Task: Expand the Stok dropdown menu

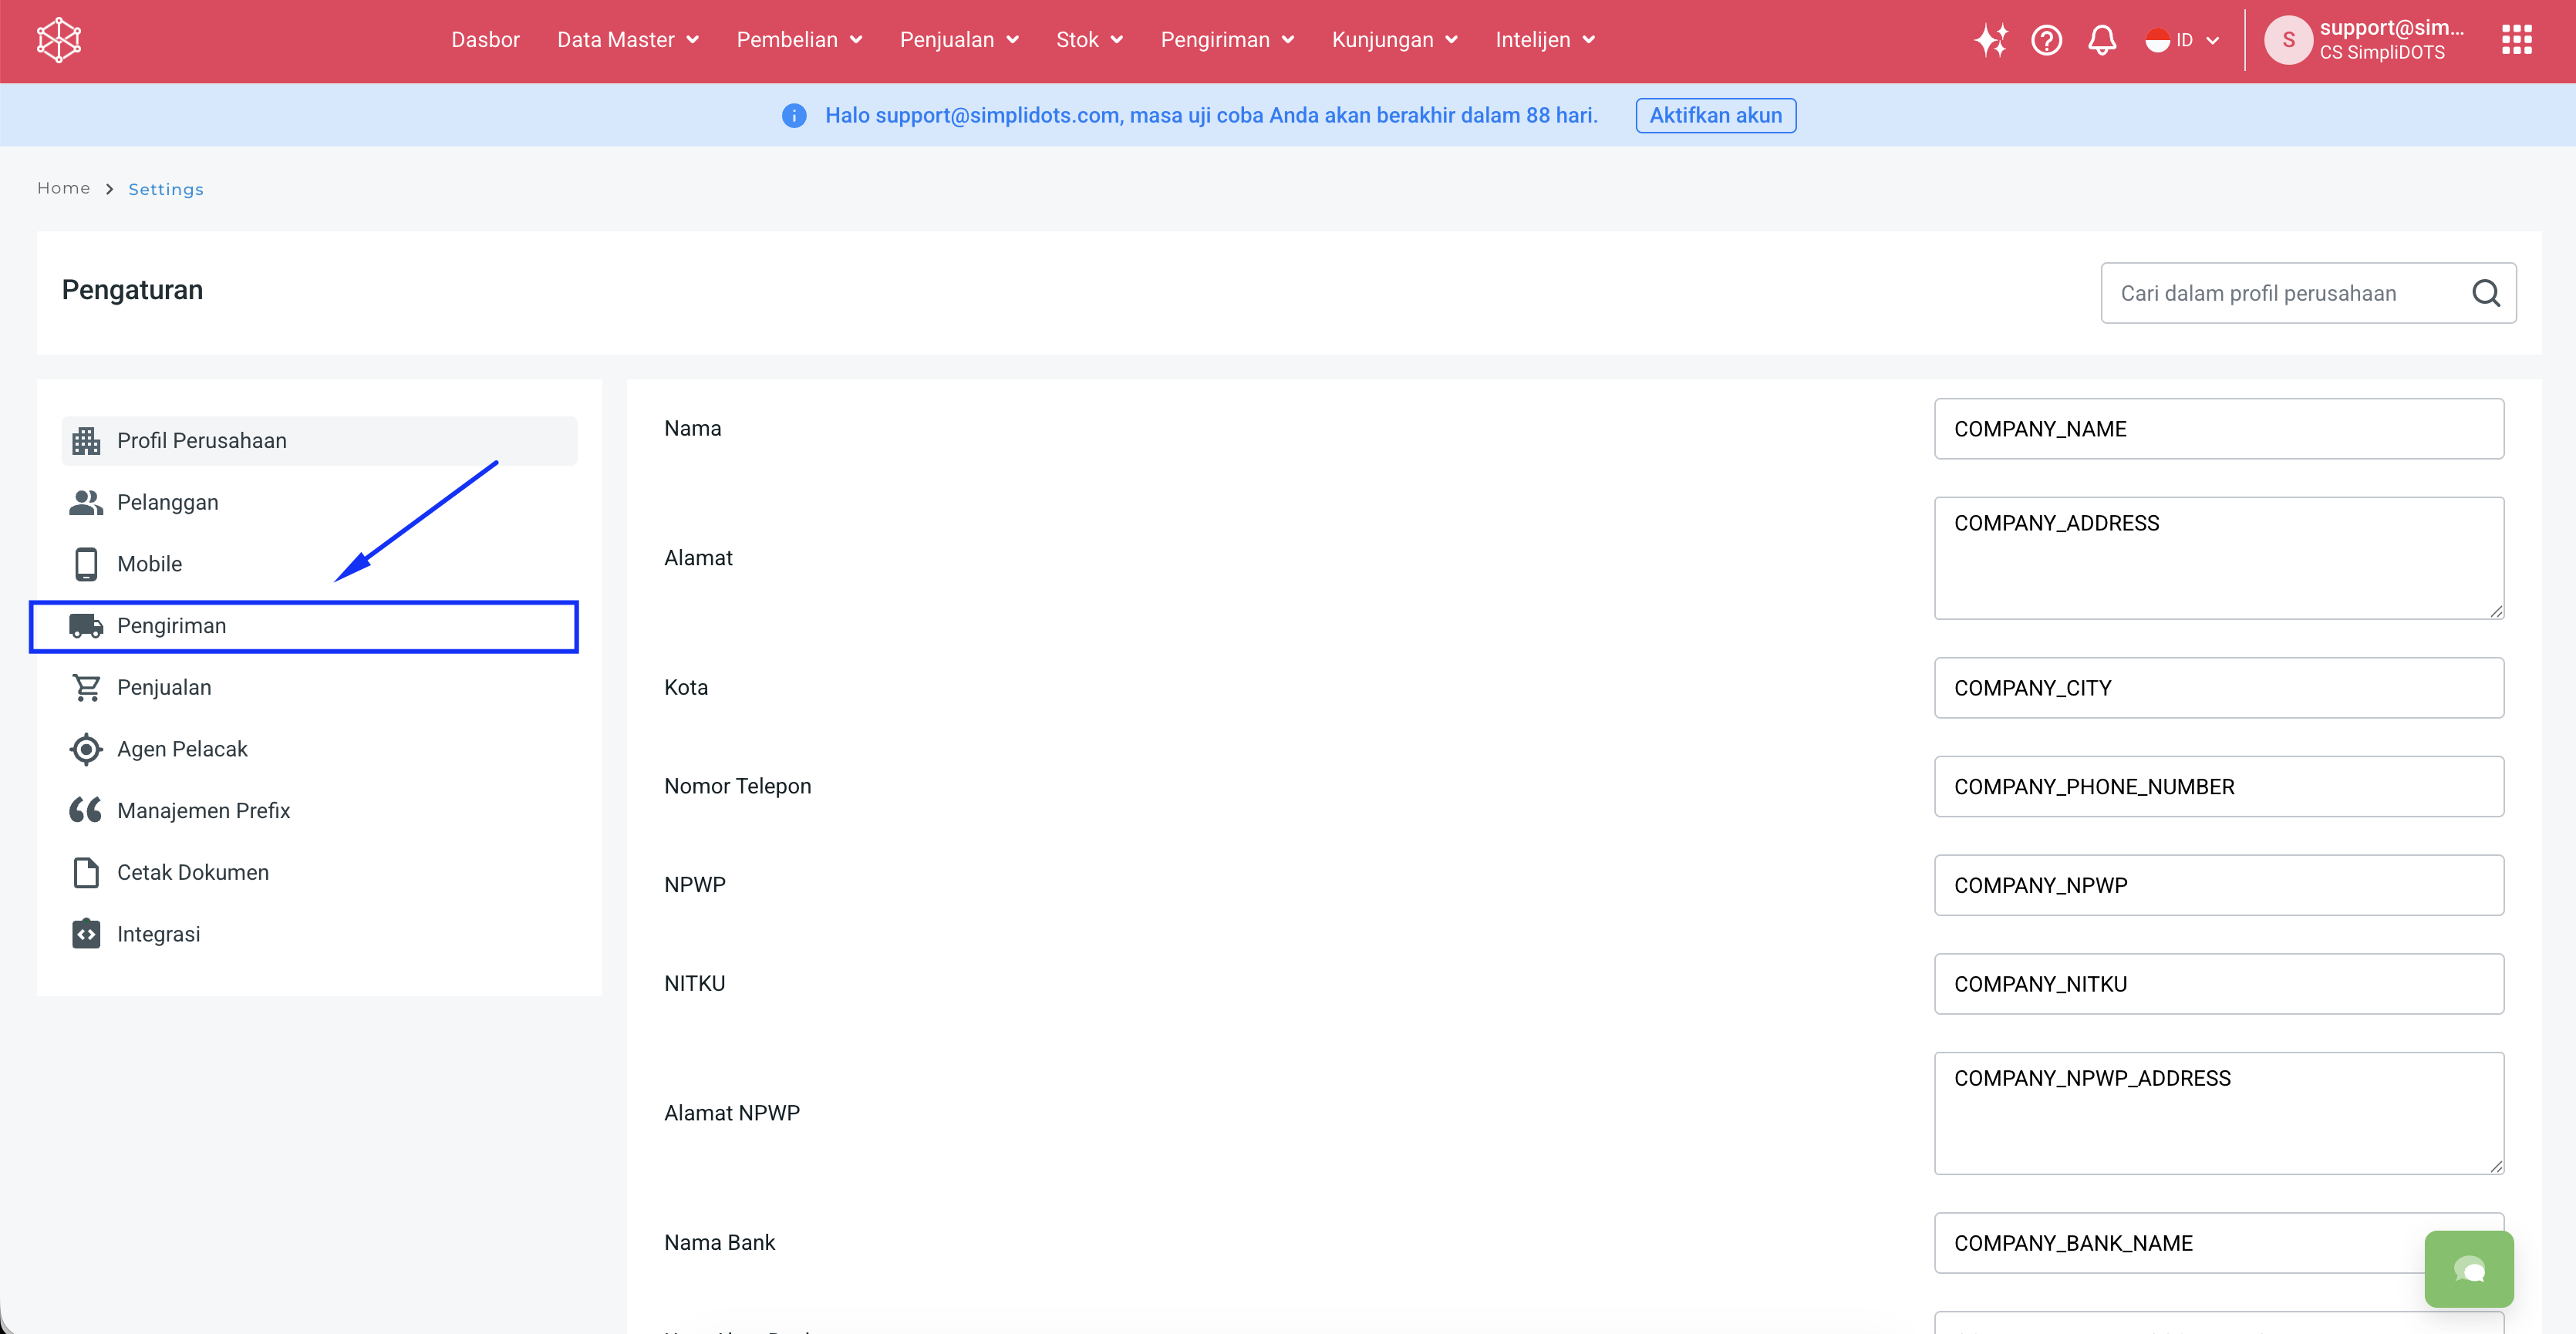Action: [1089, 40]
